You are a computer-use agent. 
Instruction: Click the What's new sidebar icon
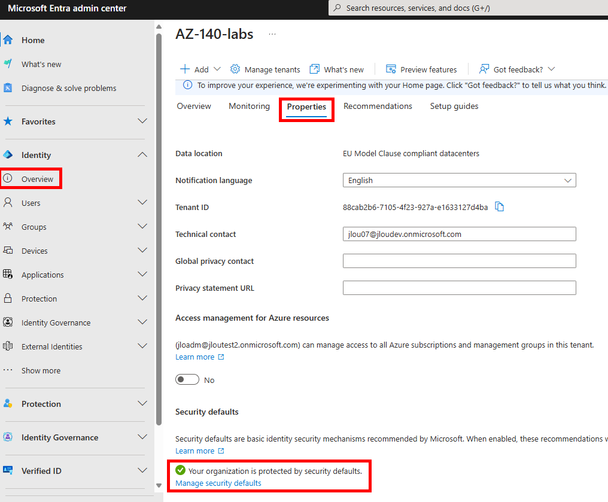pos(8,64)
